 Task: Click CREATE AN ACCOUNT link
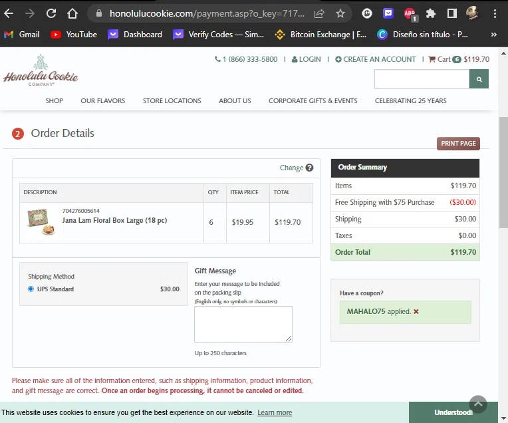tap(375, 59)
